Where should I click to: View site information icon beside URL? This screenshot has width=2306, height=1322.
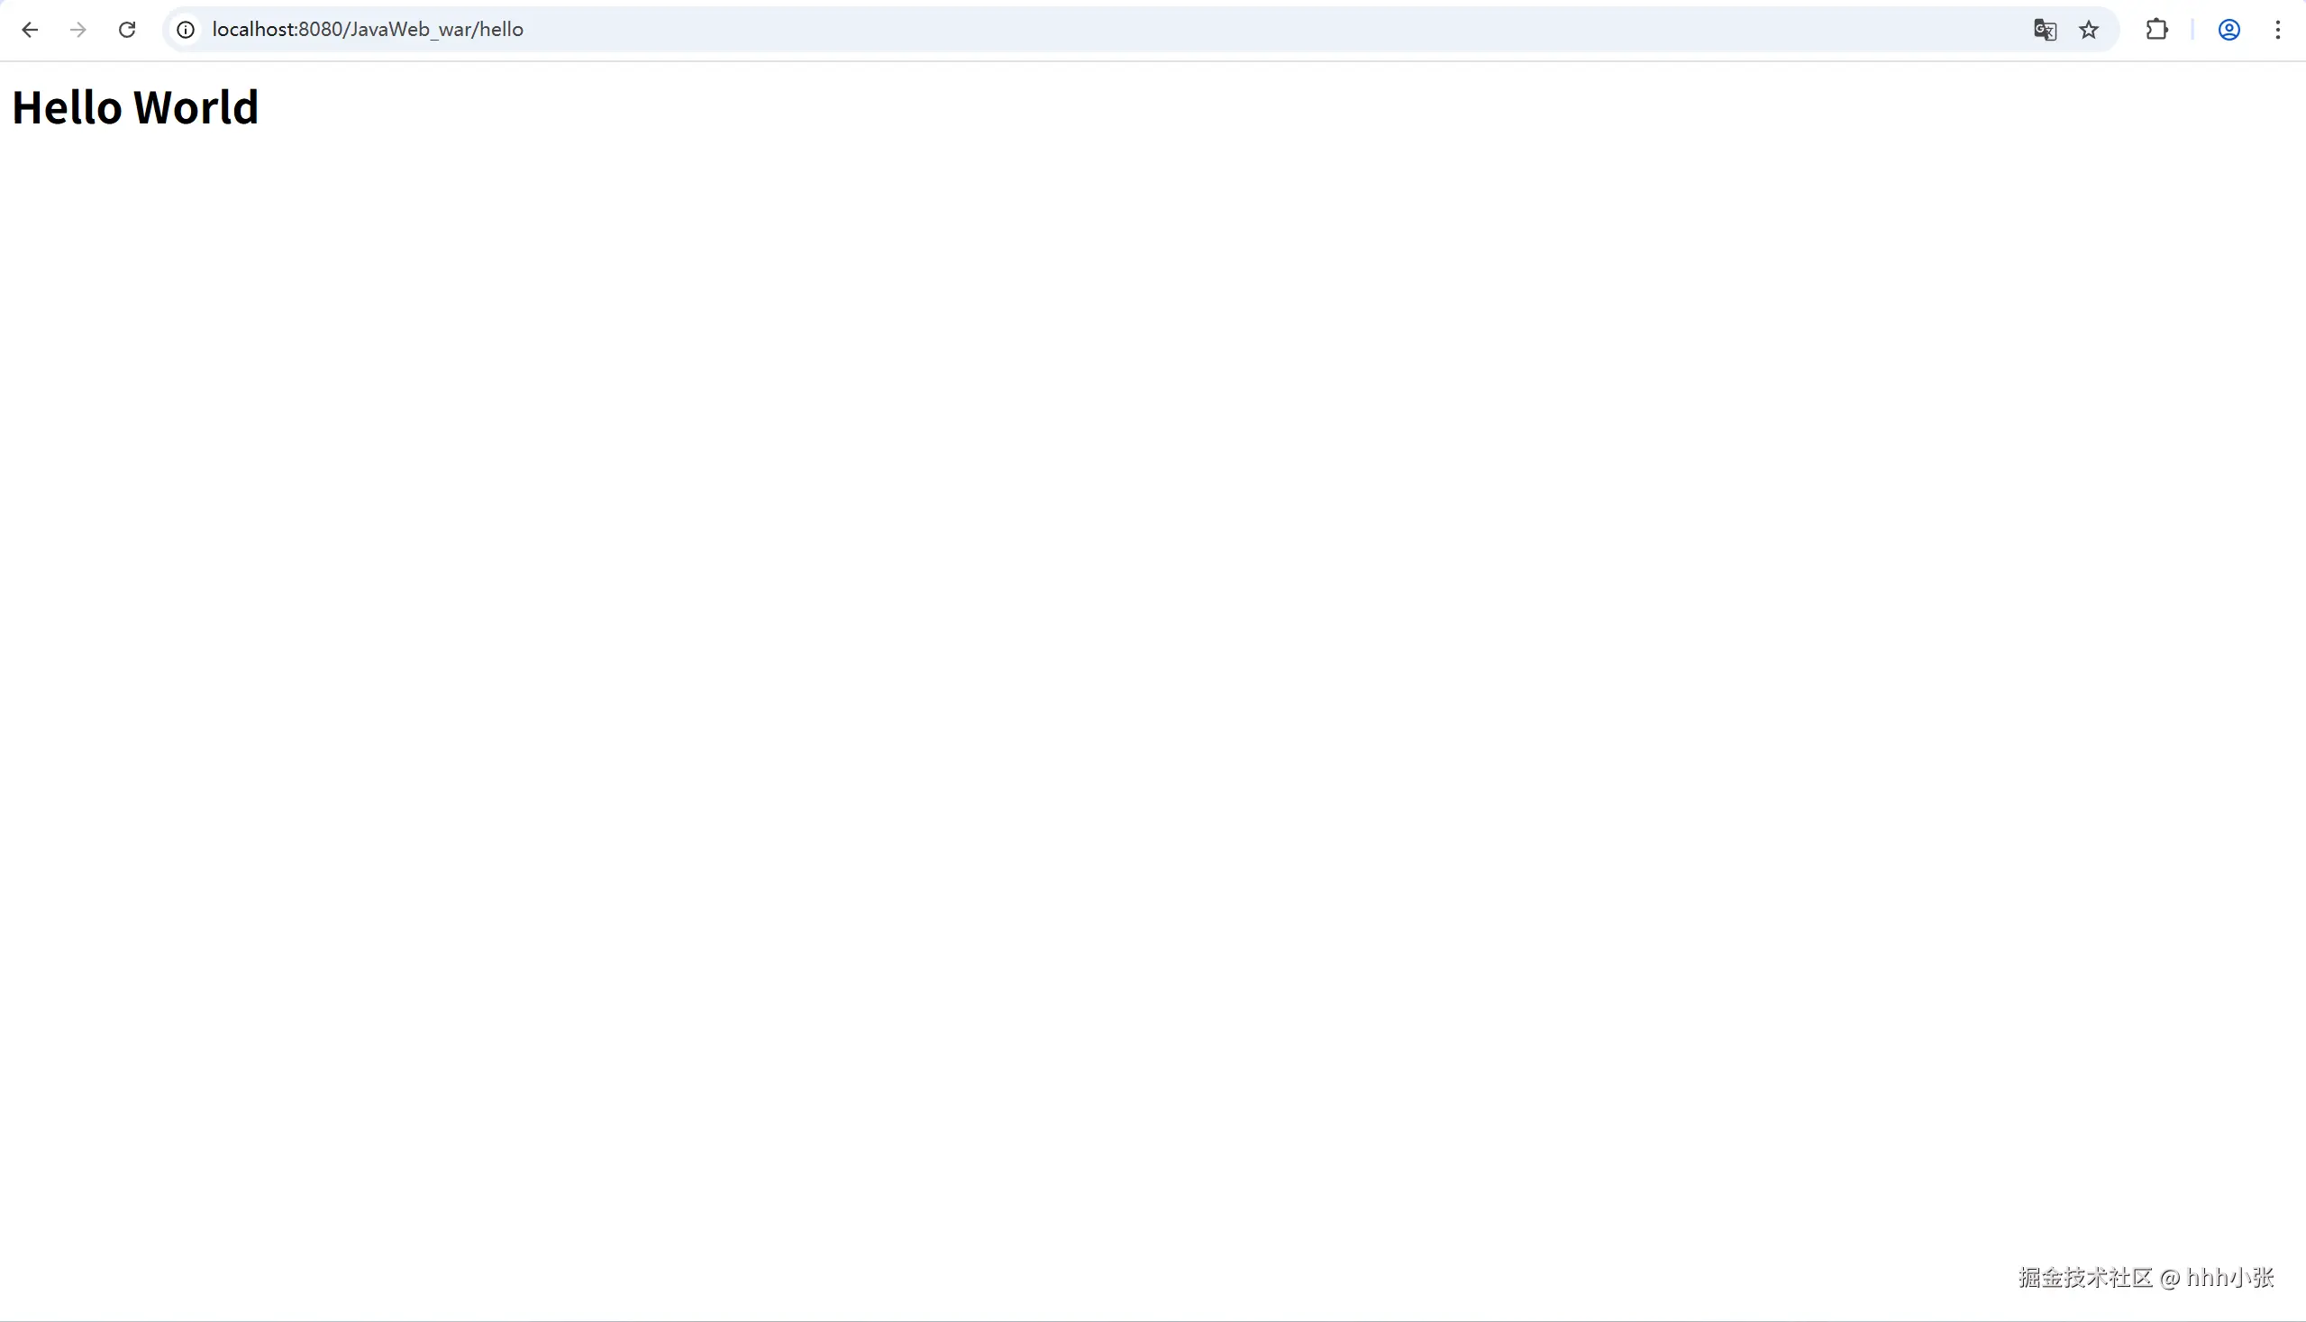[x=186, y=30]
